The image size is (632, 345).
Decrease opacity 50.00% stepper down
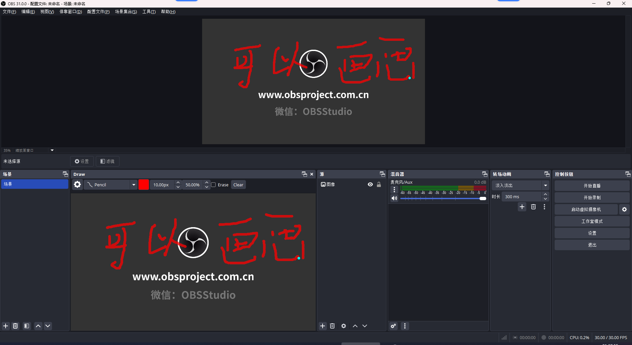[207, 187]
